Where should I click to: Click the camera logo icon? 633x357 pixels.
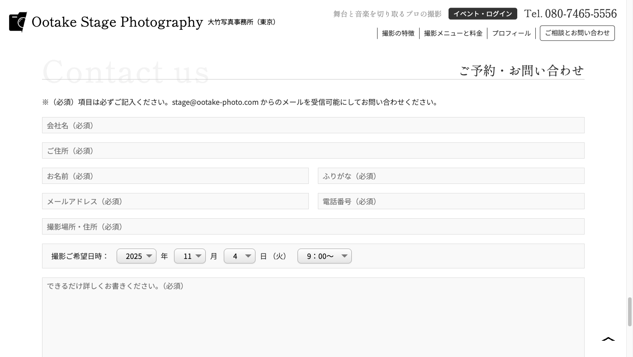tap(18, 22)
